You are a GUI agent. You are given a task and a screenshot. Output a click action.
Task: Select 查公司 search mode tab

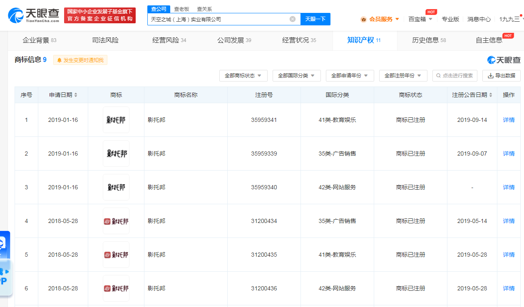coord(159,9)
